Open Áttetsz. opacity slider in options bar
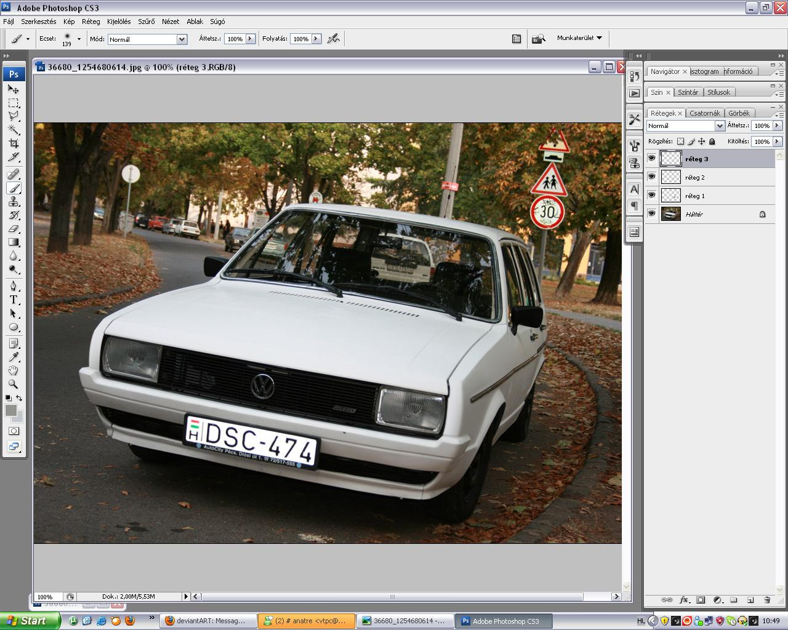 (x=251, y=39)
